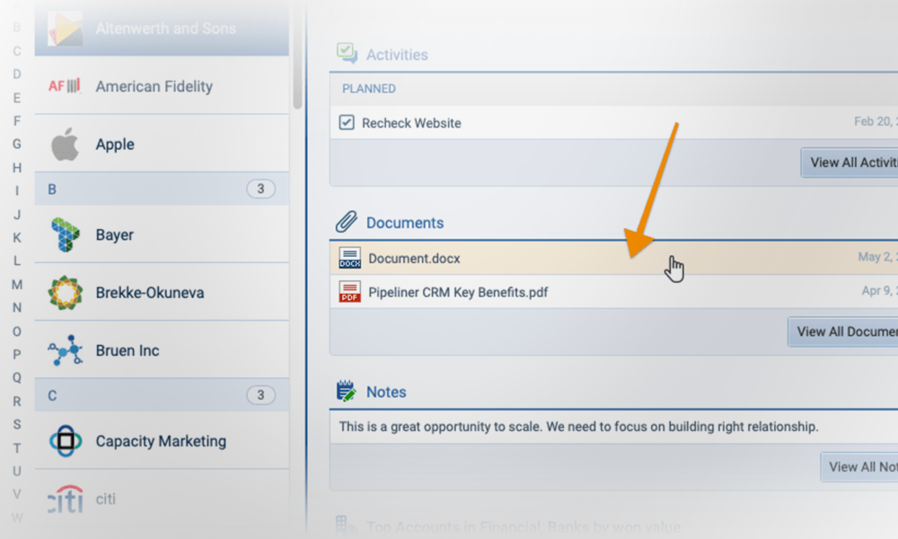Click the Bayer account logo
The image size is (898, 539).
[x=65, y=234]
